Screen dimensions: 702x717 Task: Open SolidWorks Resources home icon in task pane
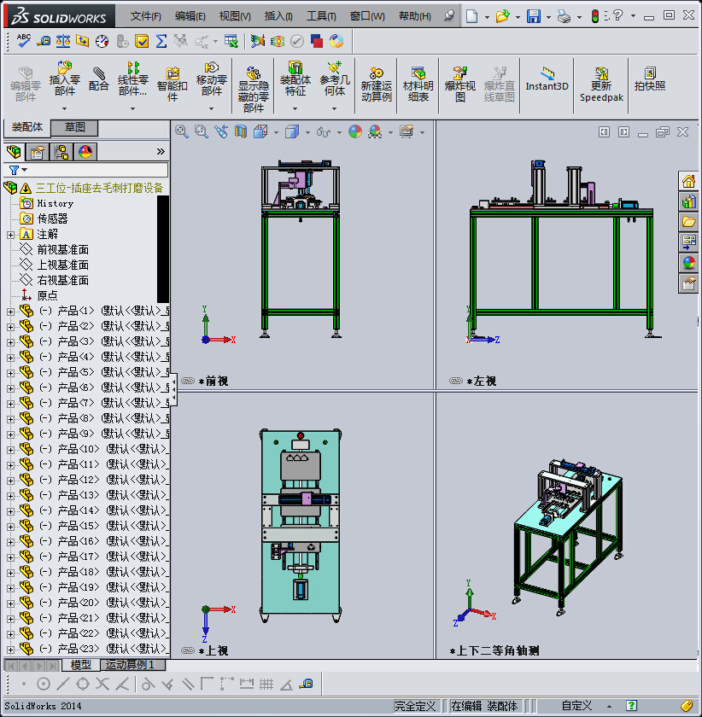click(x=688, y=182)
